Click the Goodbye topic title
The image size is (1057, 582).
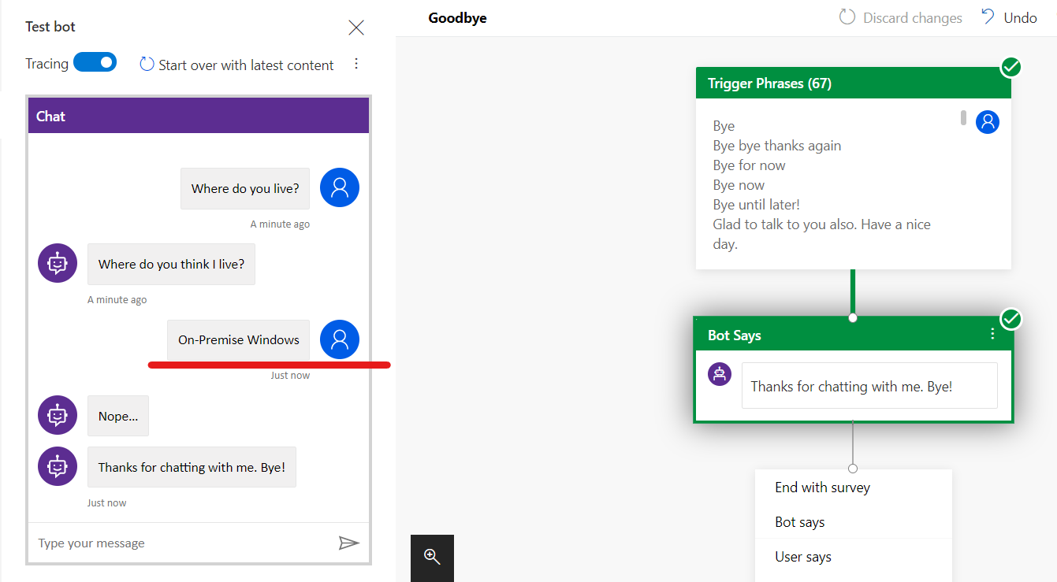point(457,18)
